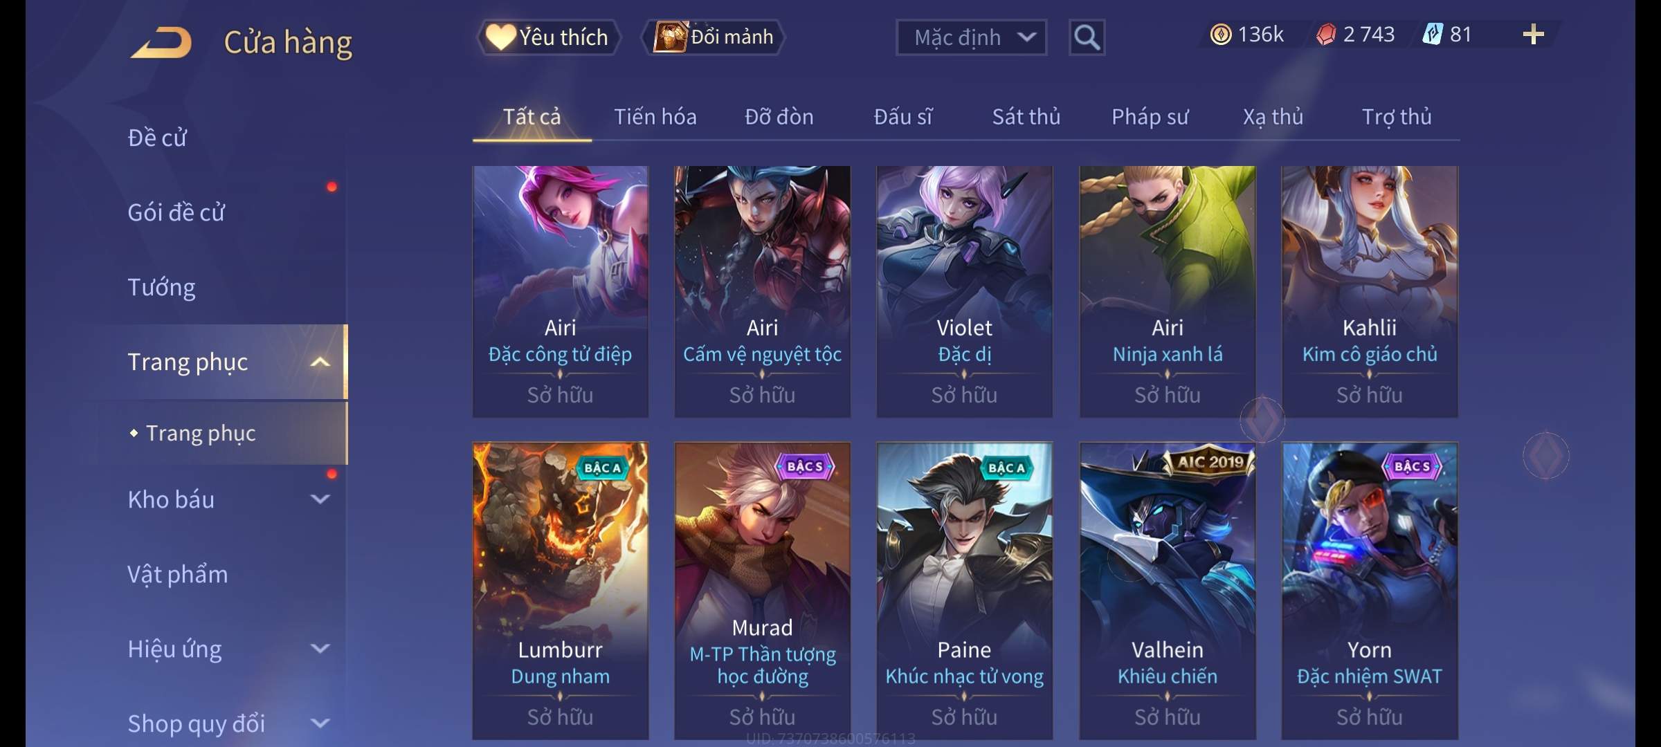
Task: Open the search magnifier icon
Action: (1087, 37)
